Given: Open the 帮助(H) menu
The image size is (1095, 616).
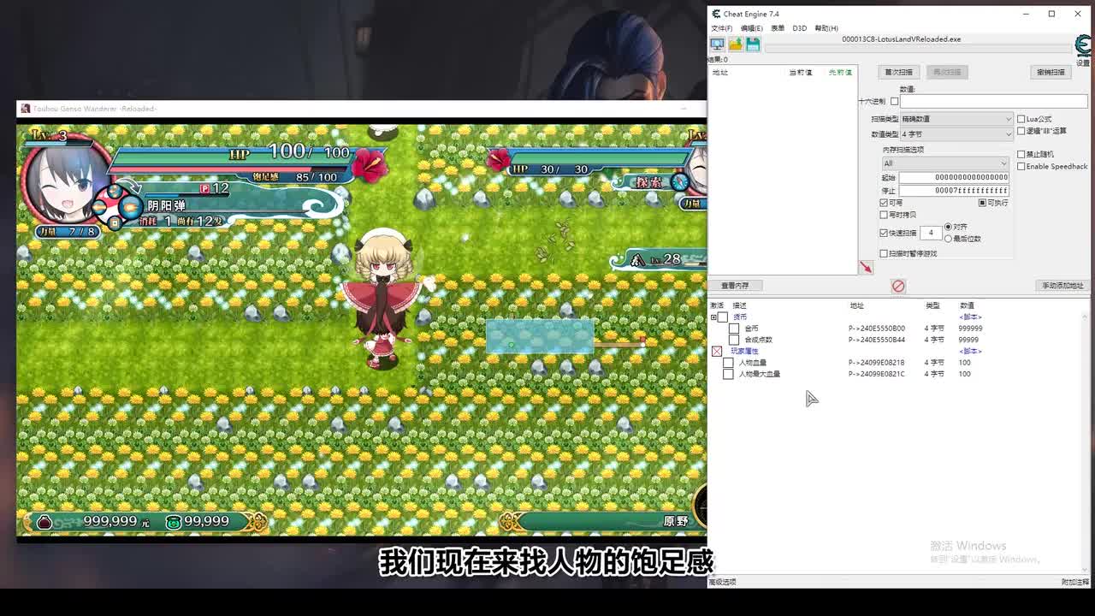Looking at the screenshot, I should tap(826, 28).
